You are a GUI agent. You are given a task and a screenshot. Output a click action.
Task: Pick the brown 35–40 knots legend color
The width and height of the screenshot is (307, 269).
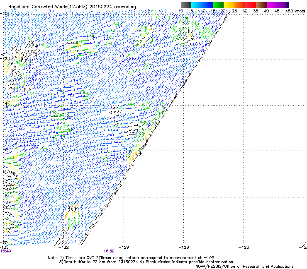(x=261, y=5)
